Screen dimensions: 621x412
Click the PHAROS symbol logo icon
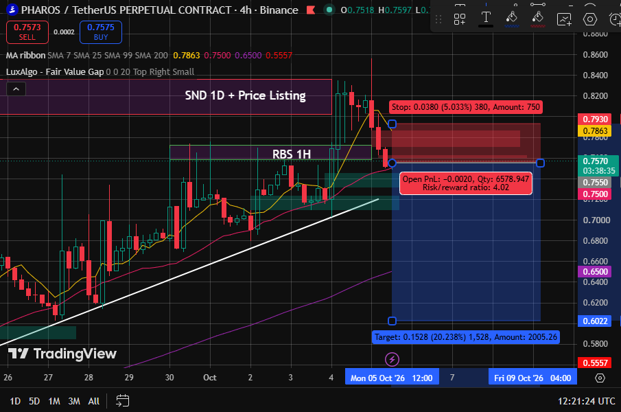12,10
